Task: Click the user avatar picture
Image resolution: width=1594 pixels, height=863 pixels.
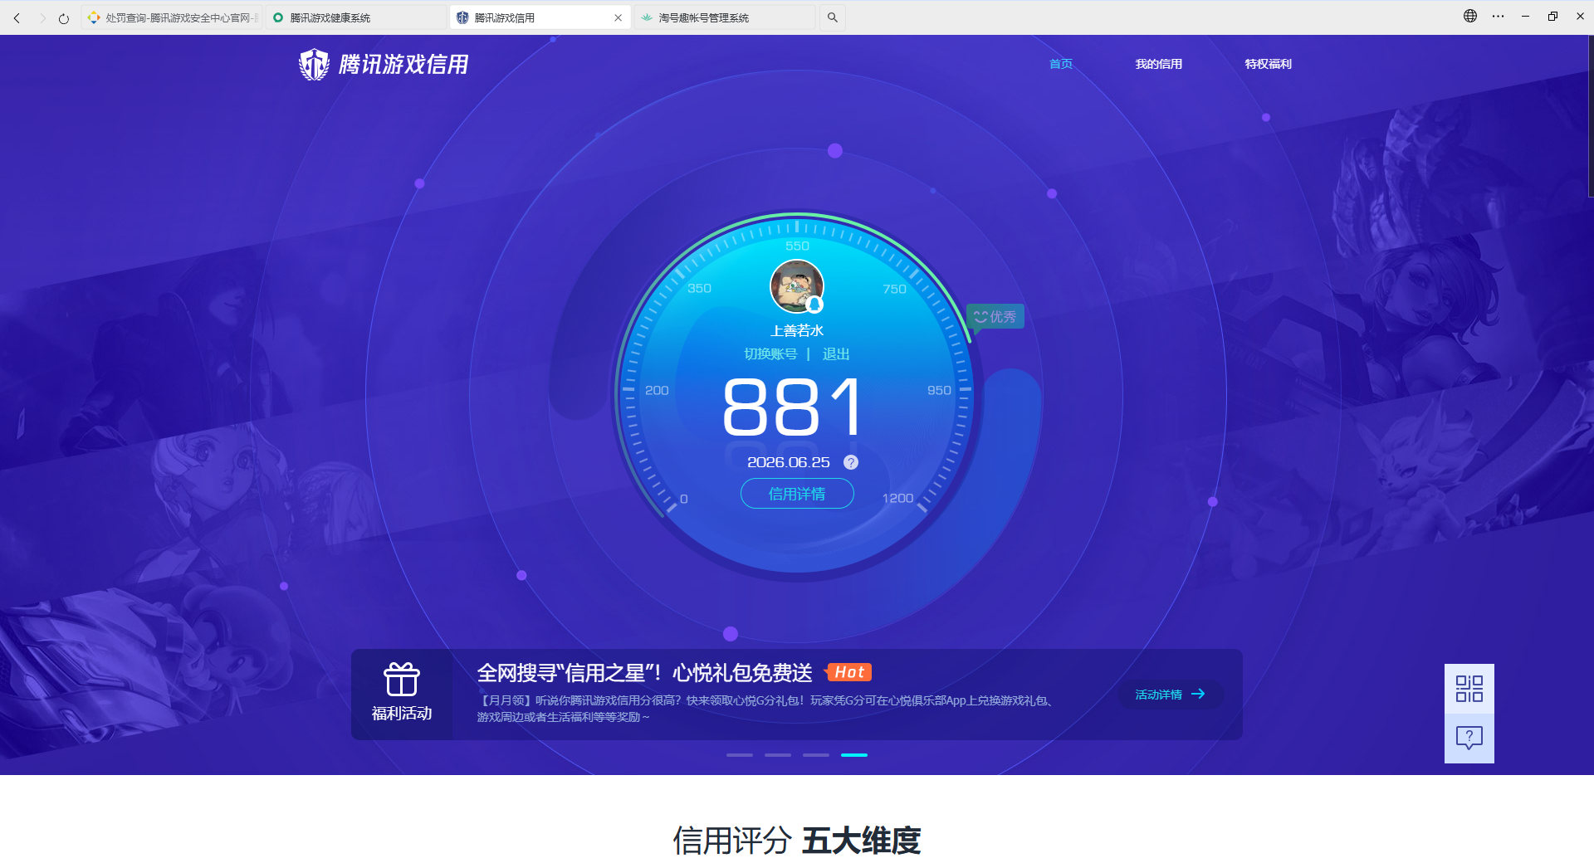Action: (x=797, y=286)
